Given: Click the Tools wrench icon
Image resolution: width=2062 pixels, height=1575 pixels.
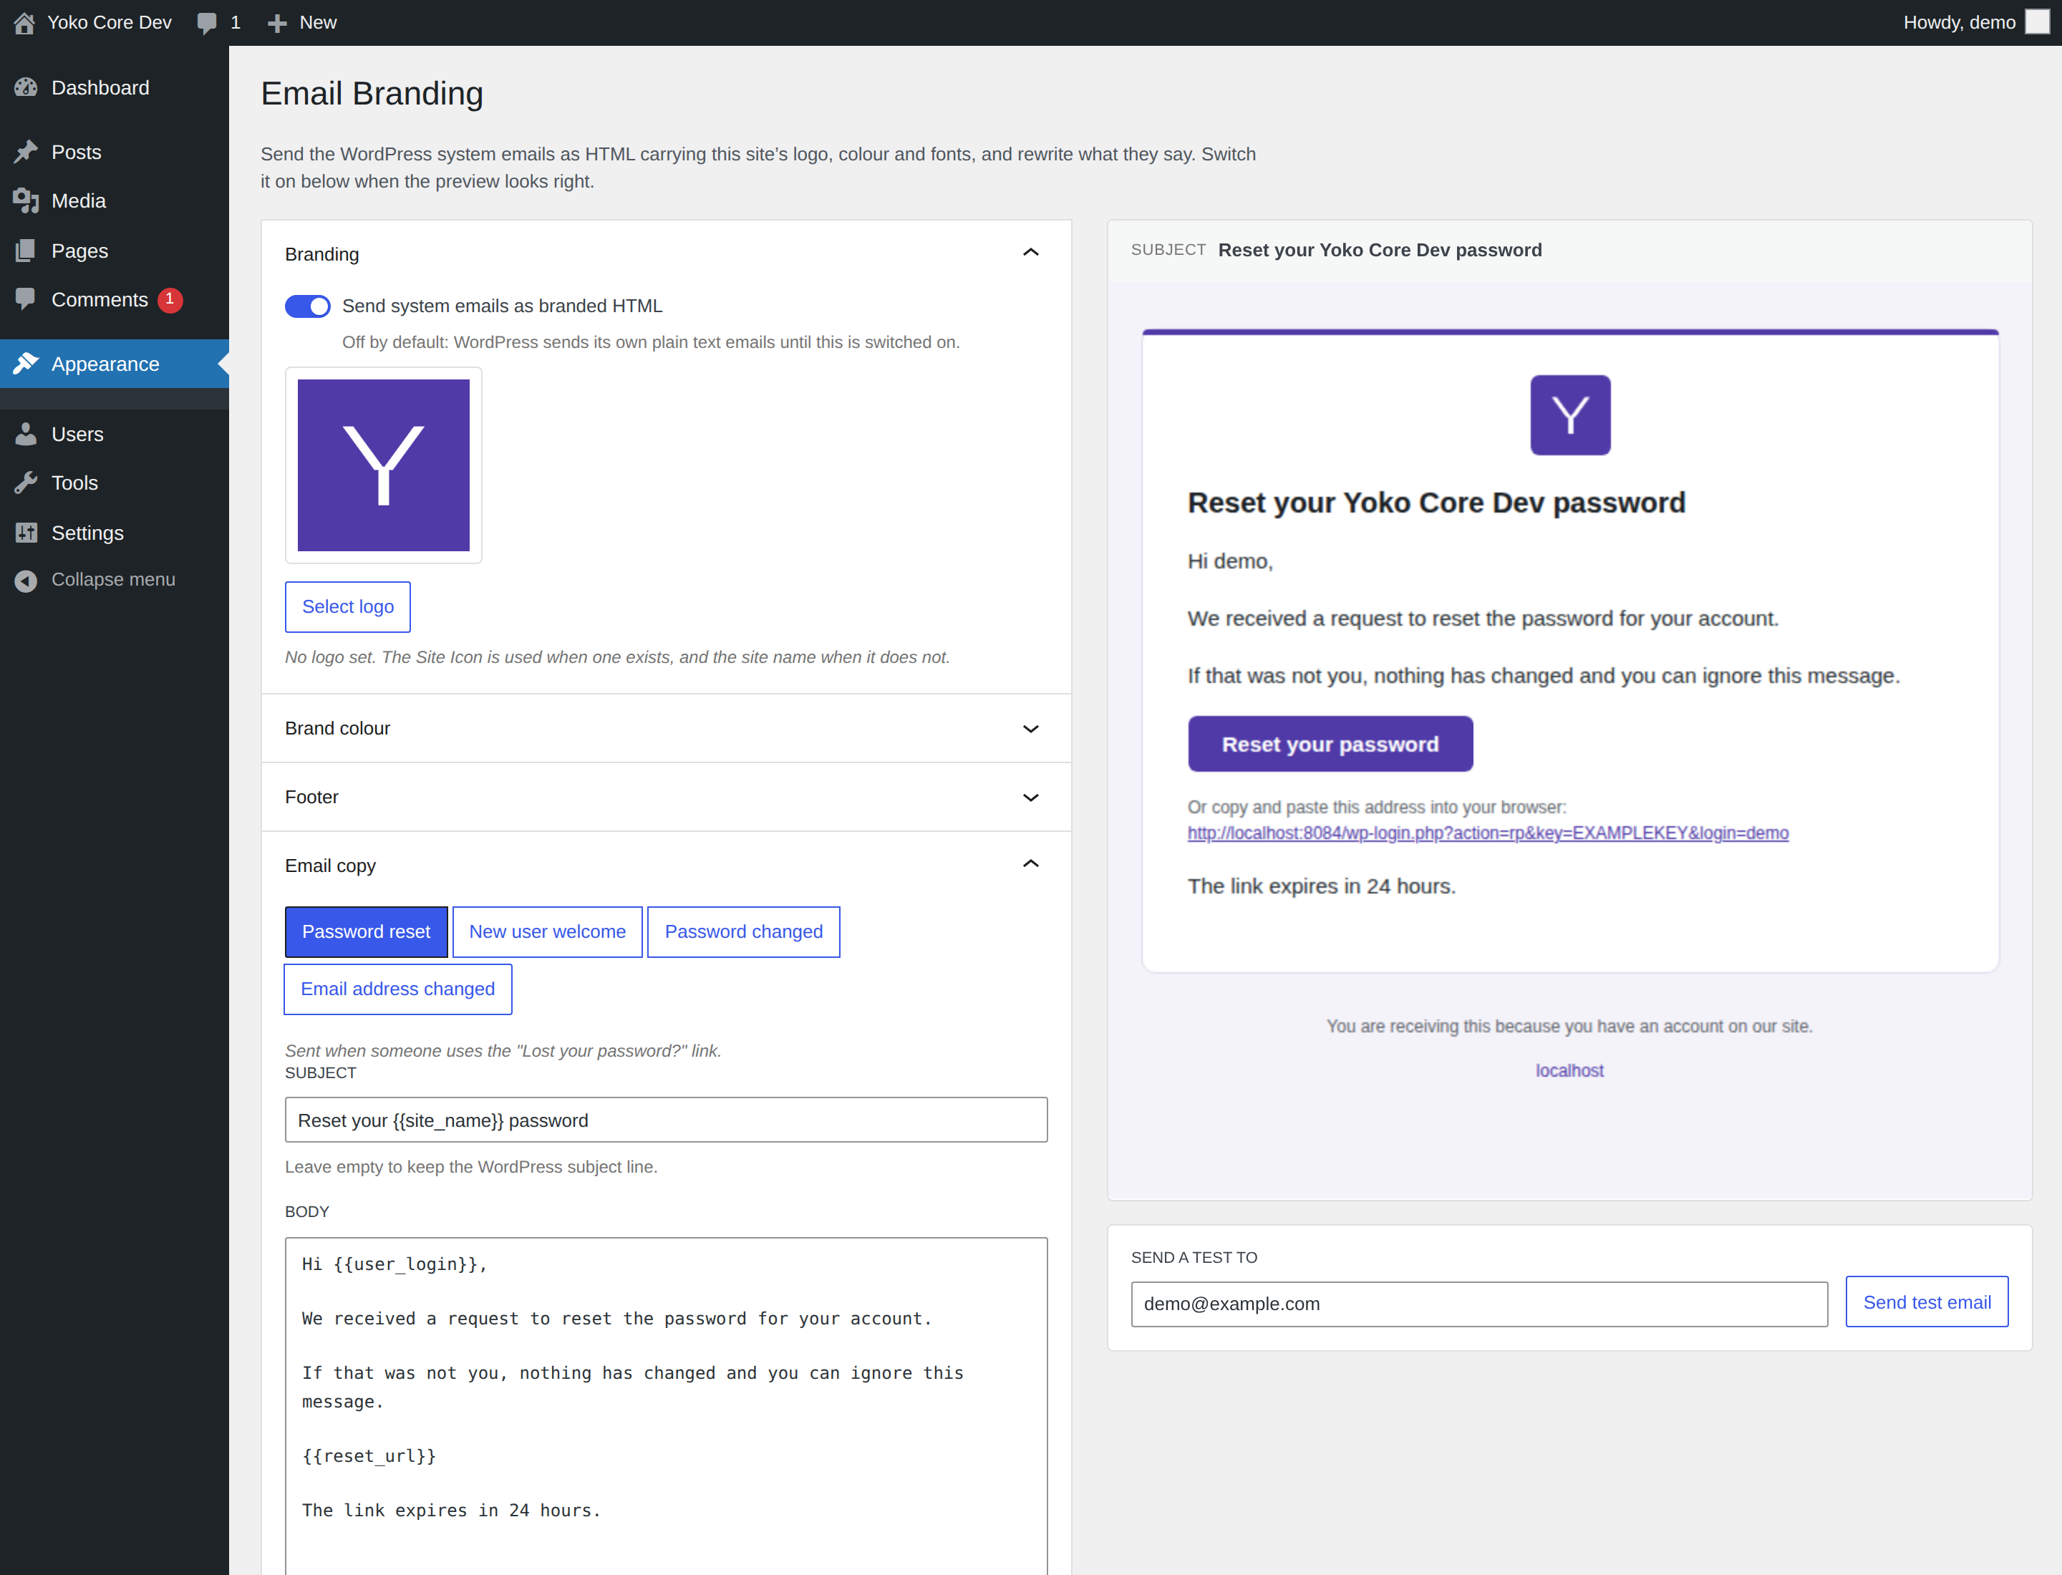Looking at the screenshot, I should pyautogui.click(x=26, y=483).
